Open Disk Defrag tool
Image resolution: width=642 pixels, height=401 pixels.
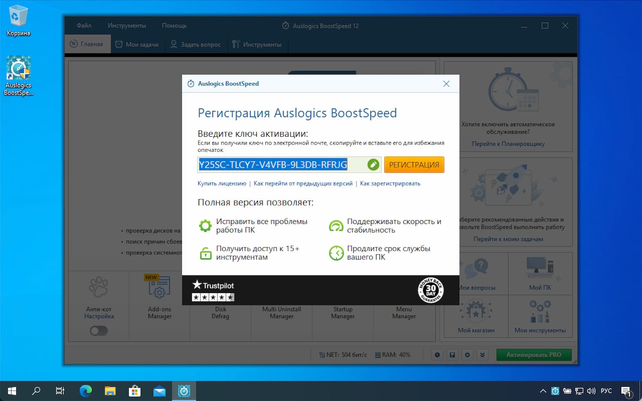220,313
